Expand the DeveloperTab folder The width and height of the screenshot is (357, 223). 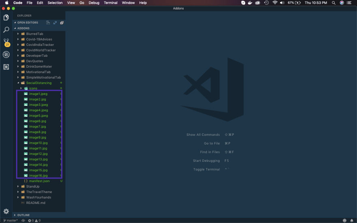pos(18,56)
